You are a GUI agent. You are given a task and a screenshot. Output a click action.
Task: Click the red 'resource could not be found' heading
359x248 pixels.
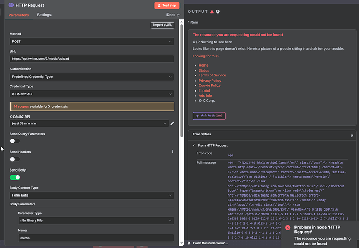237,35
